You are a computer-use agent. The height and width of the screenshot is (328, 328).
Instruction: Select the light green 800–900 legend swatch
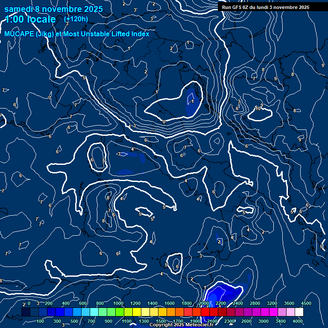click(x=102, y=312)
